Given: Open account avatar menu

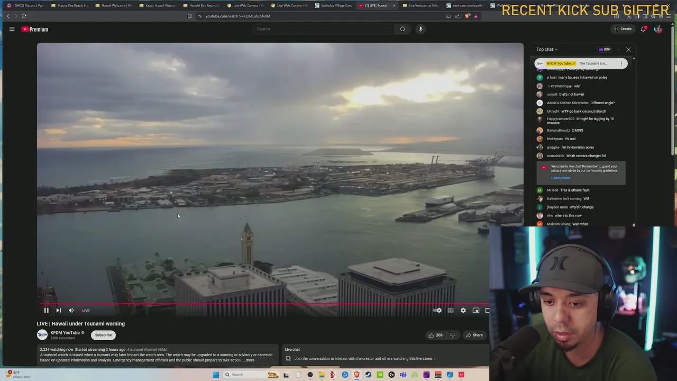Looking at the screenshot, I should coord(658,29).
